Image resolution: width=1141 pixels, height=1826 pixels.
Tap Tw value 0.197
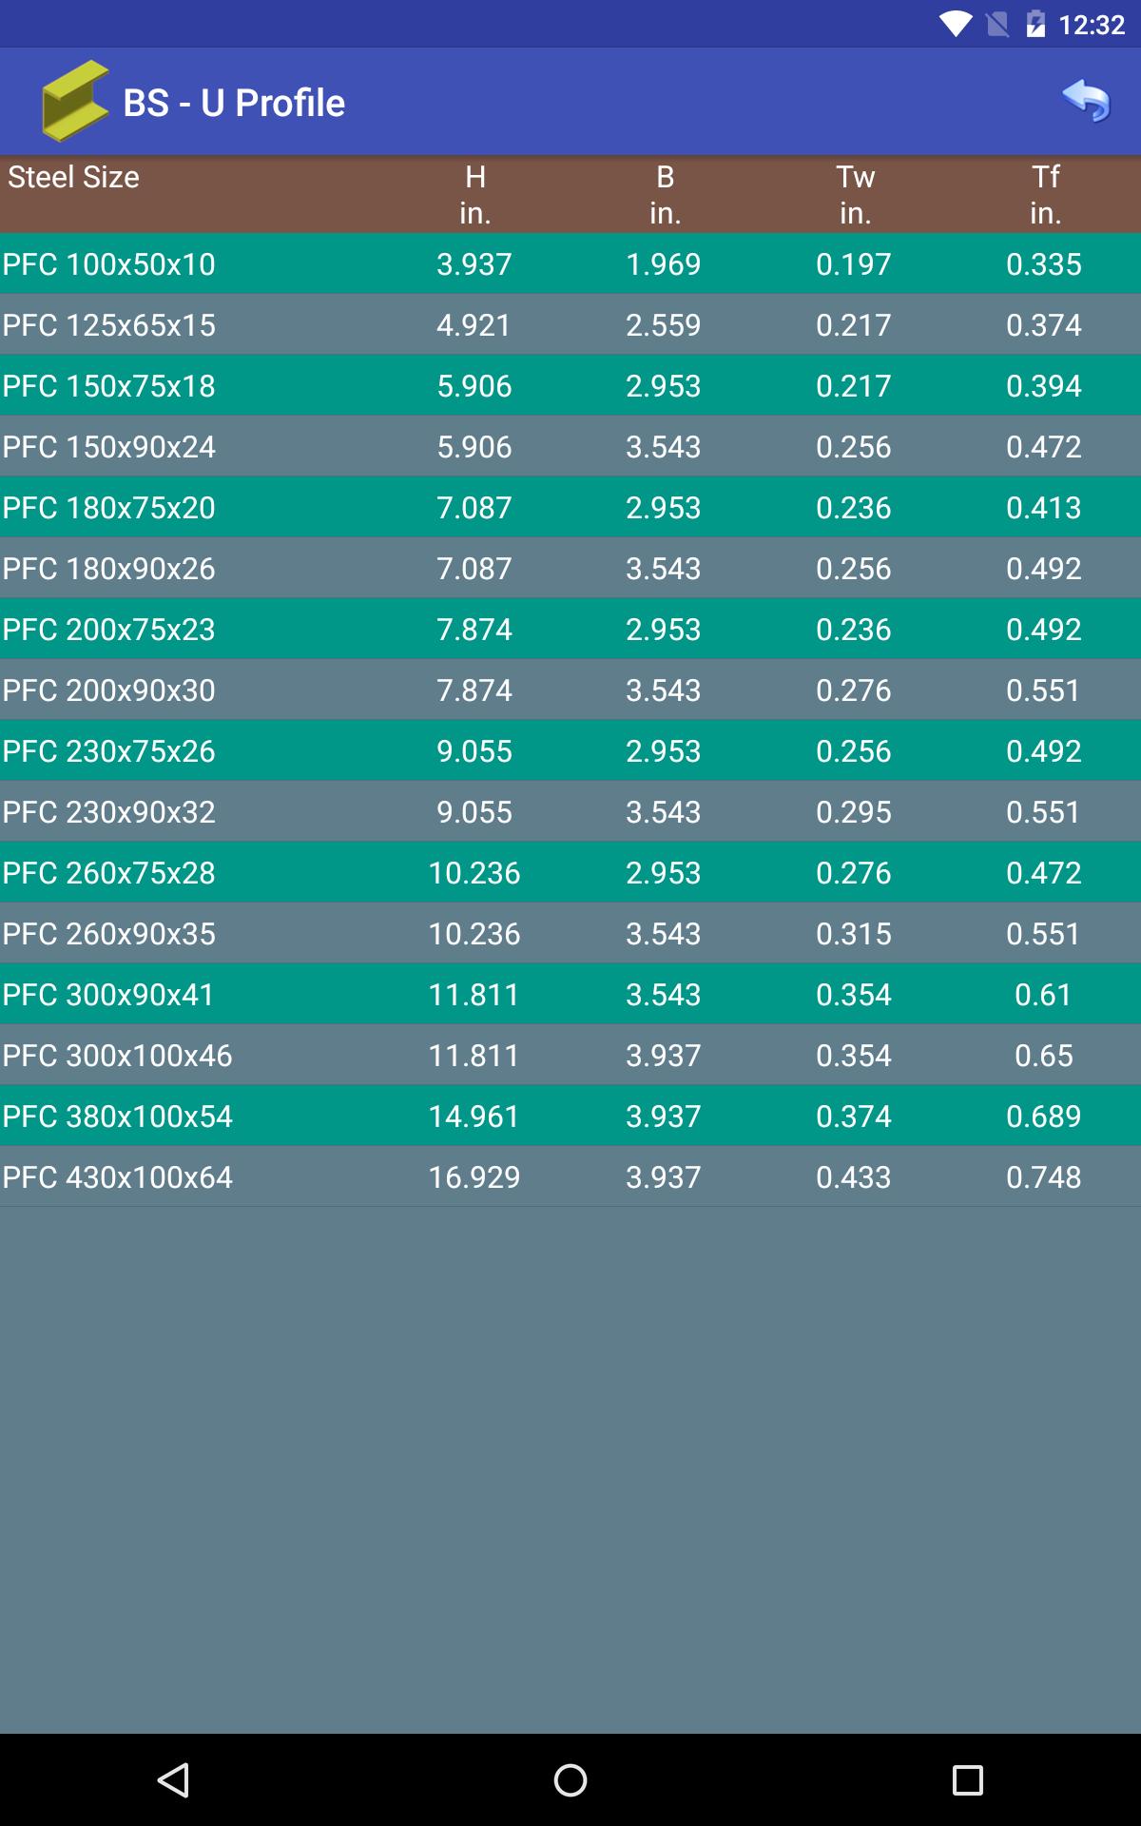pyautogui.click(x=854, y=263)
